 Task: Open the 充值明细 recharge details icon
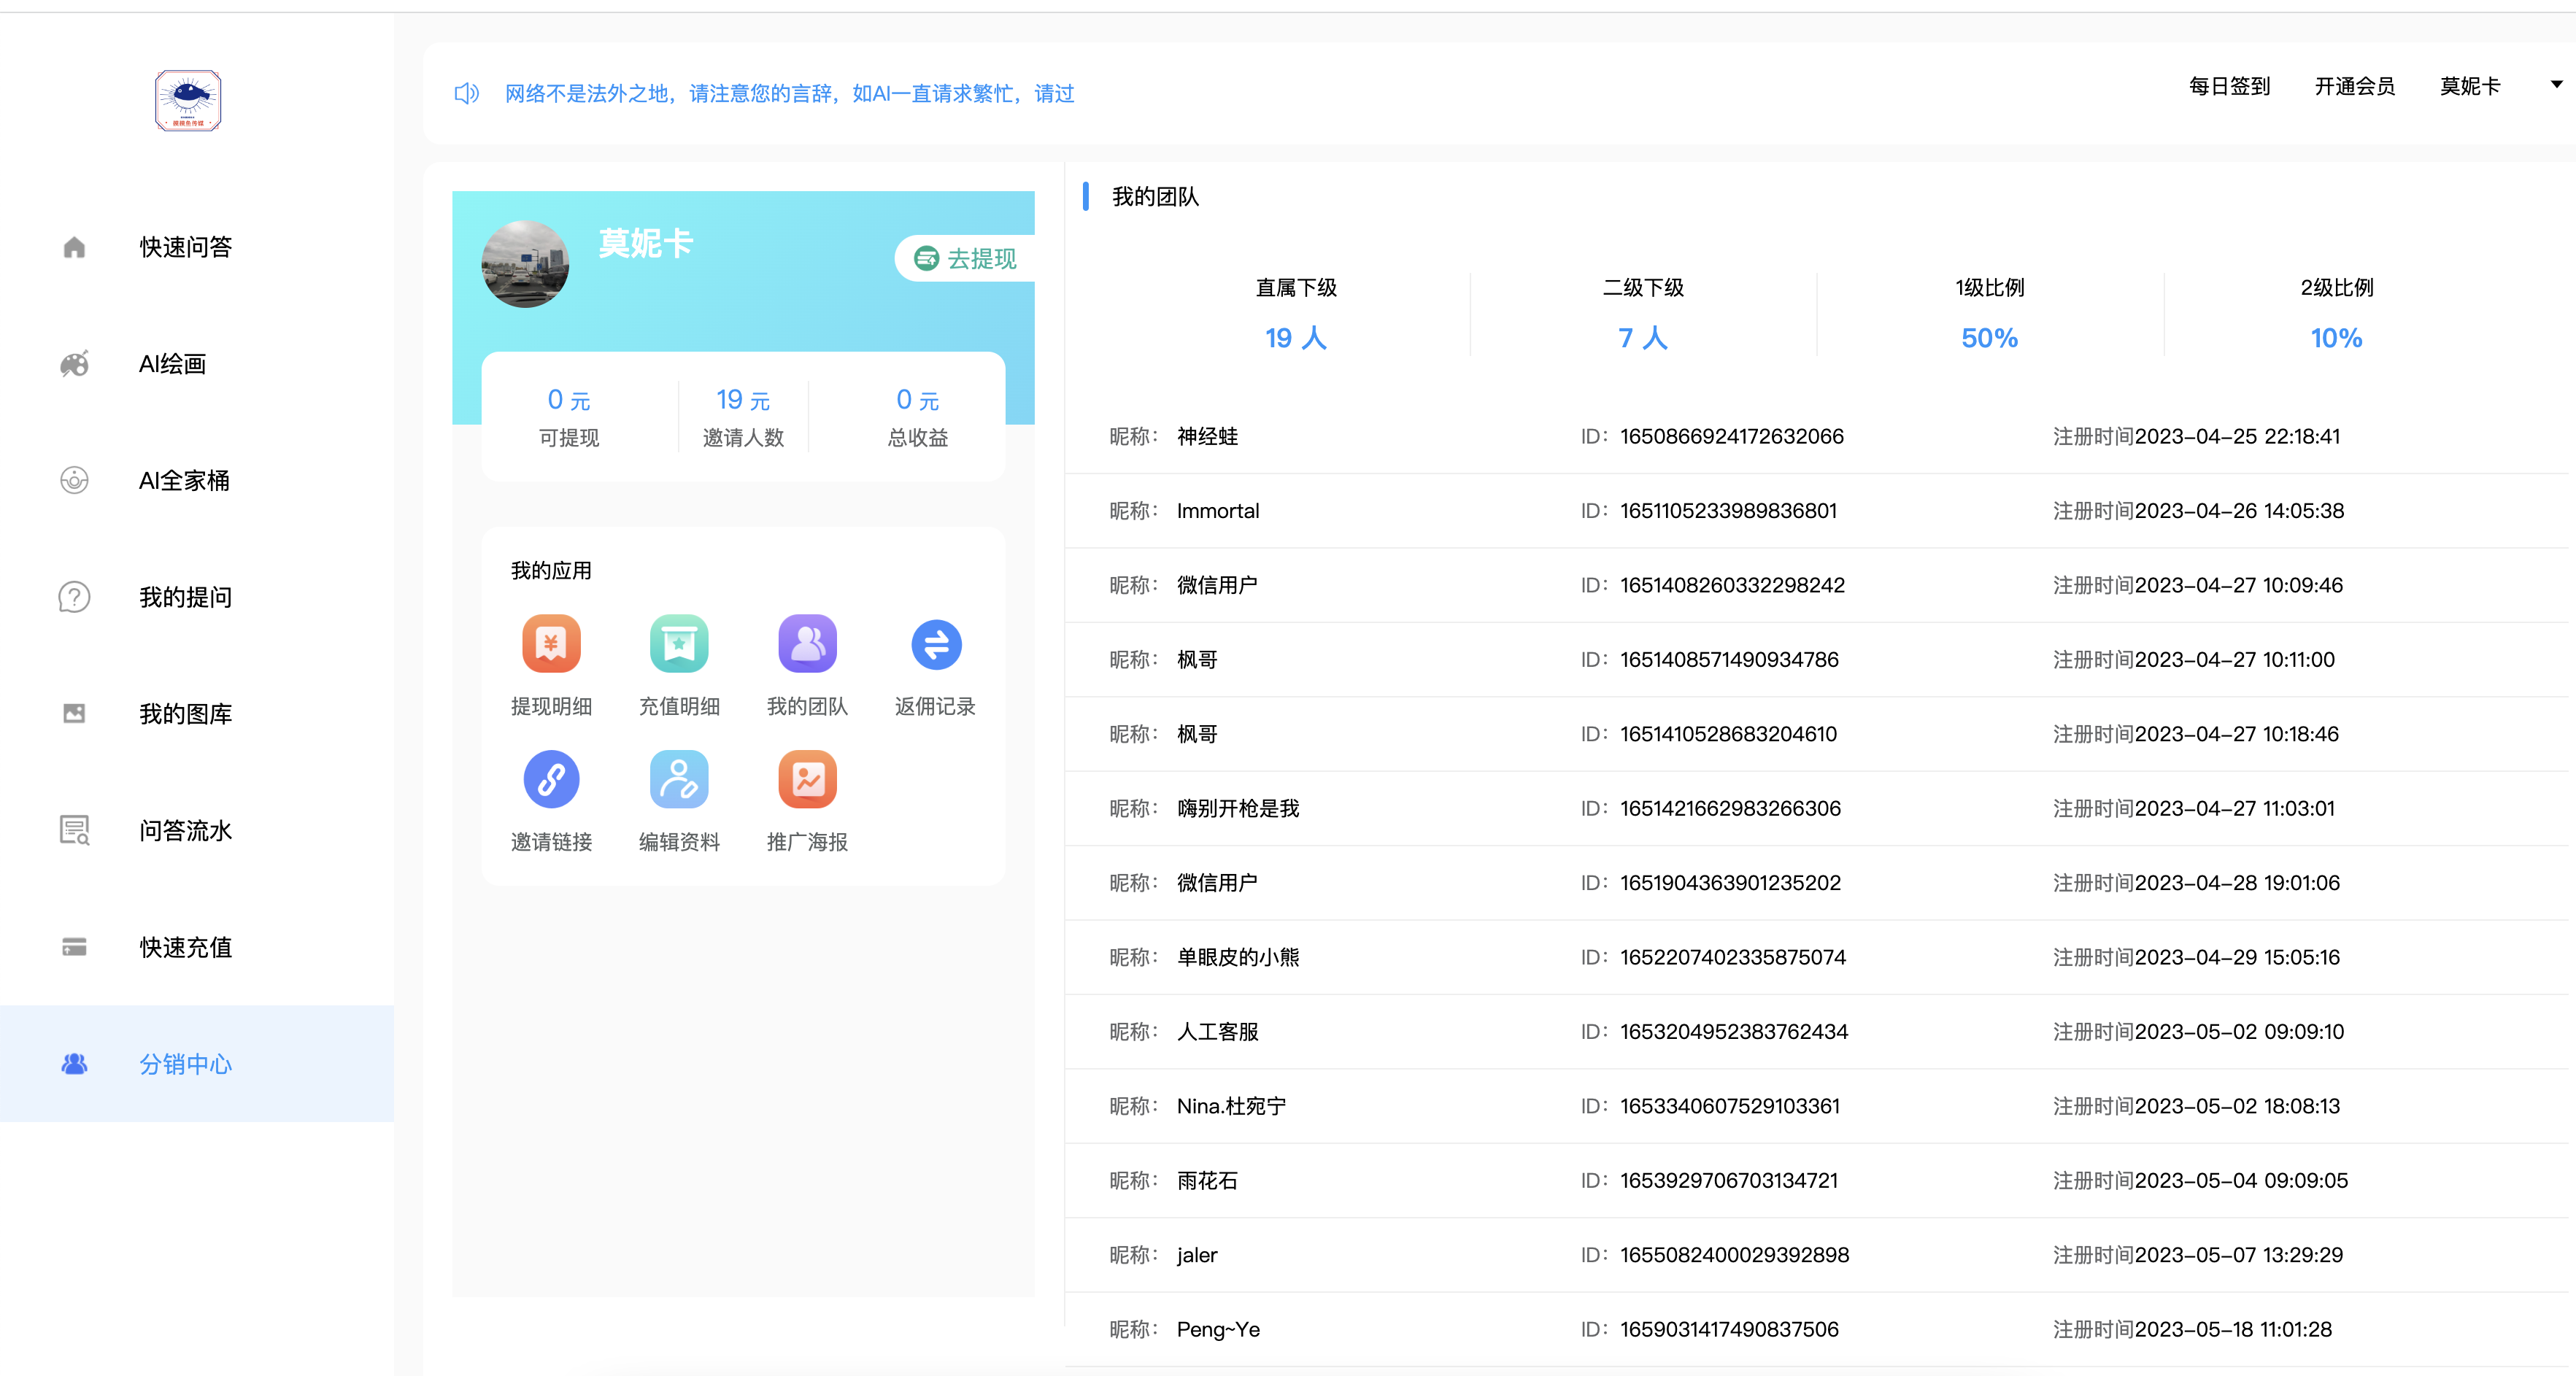[679, 644]
